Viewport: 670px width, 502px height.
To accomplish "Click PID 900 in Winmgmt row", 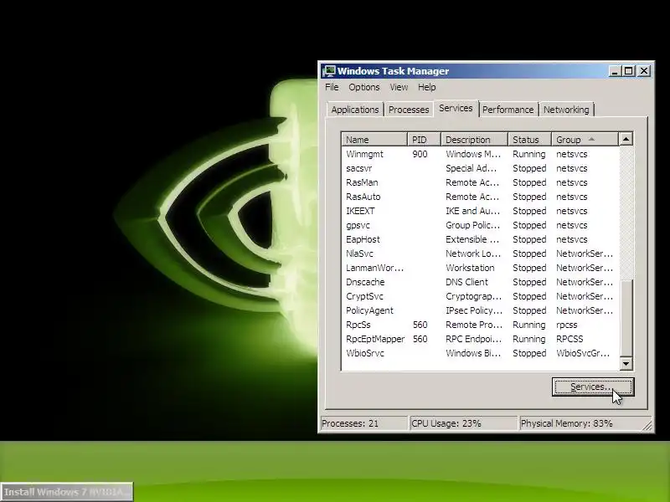I will [x=420, y=154].
